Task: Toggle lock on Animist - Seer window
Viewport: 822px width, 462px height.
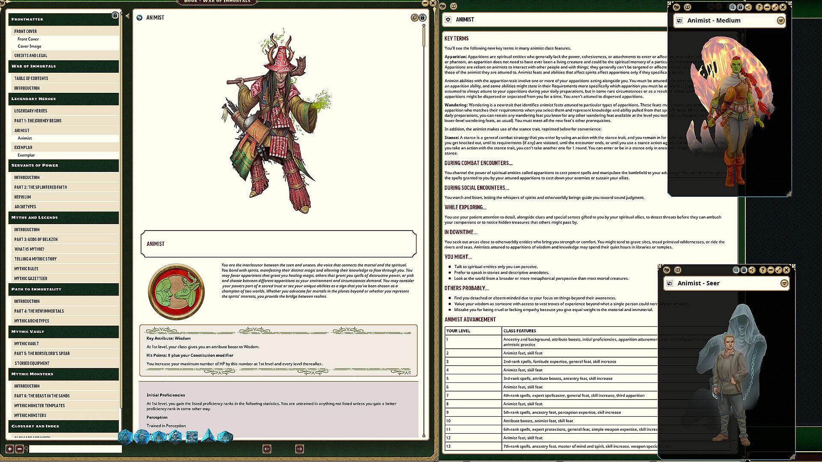Action: coord(744,270)
